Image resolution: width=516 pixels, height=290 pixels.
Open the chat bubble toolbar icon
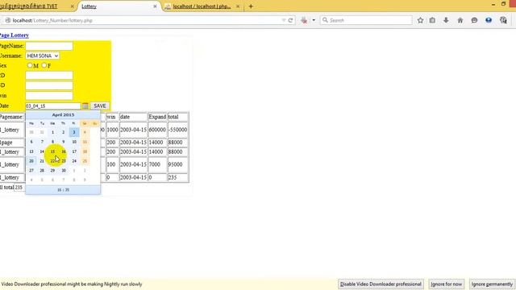tap(474, 20)
